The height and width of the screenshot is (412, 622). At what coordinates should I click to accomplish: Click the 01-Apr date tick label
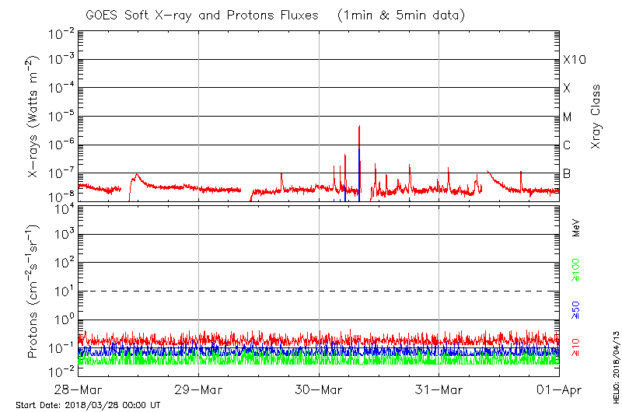click(x=558, y=389)
